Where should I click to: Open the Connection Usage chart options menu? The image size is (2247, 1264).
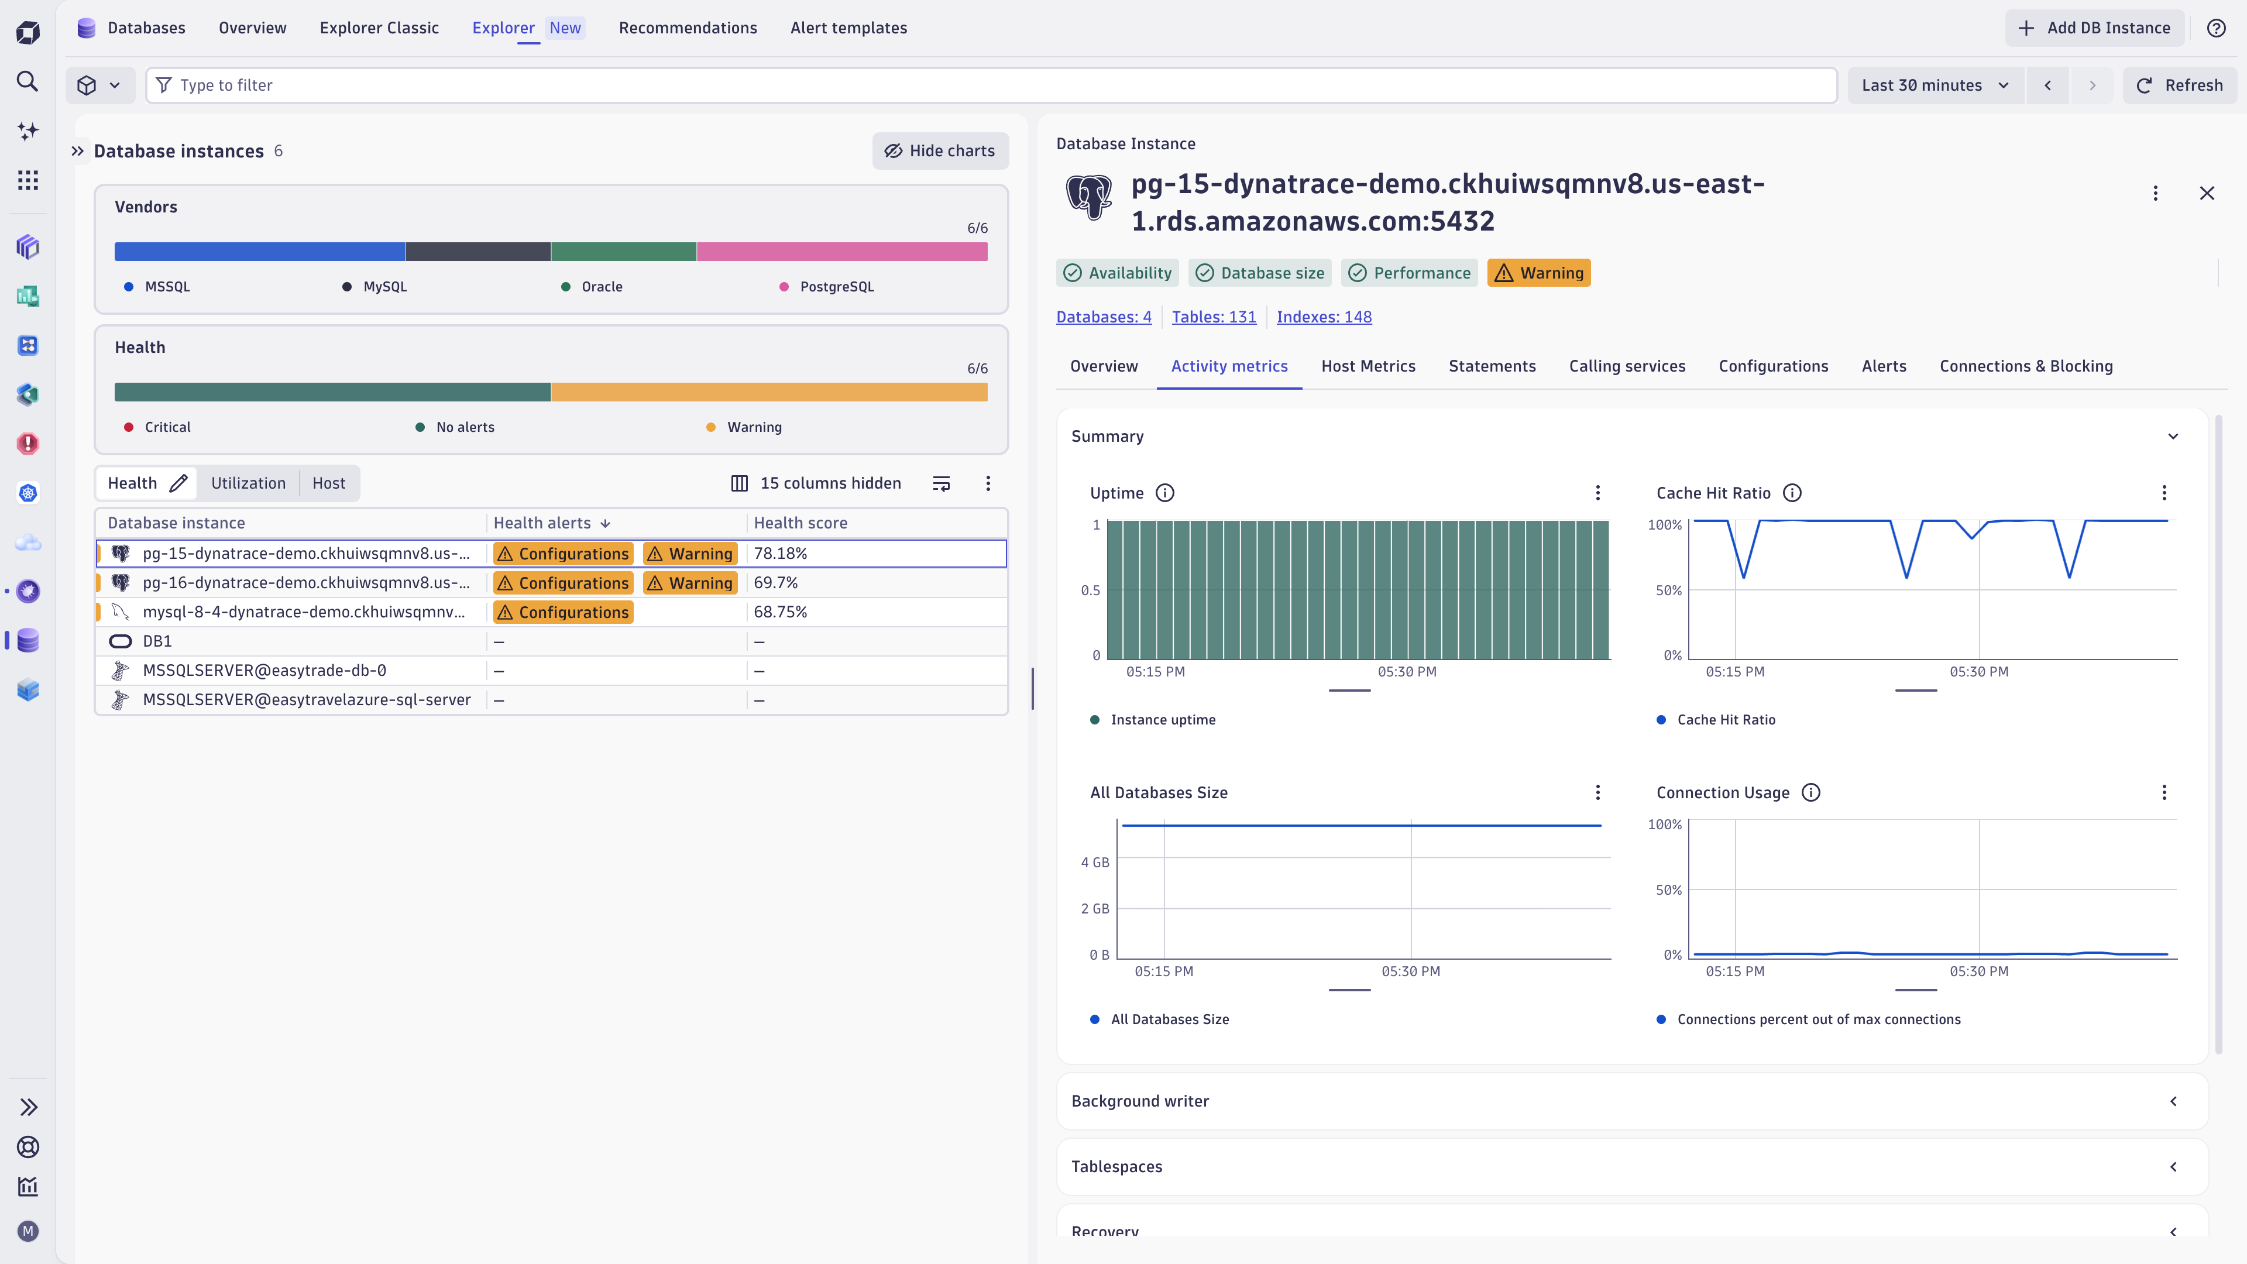click(x=2164, y=792)
